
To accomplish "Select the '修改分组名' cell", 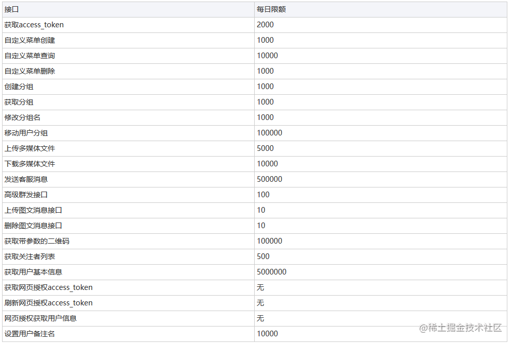I will pyautogui.click(x=128, y=118).
